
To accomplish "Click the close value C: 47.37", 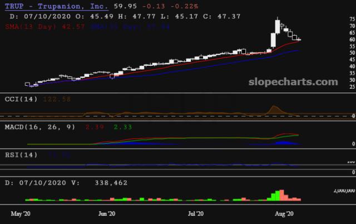I will pos(221,16).
